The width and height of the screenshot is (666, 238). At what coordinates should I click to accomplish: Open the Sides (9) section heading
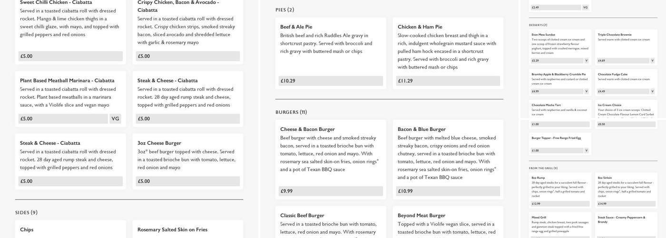26,213
